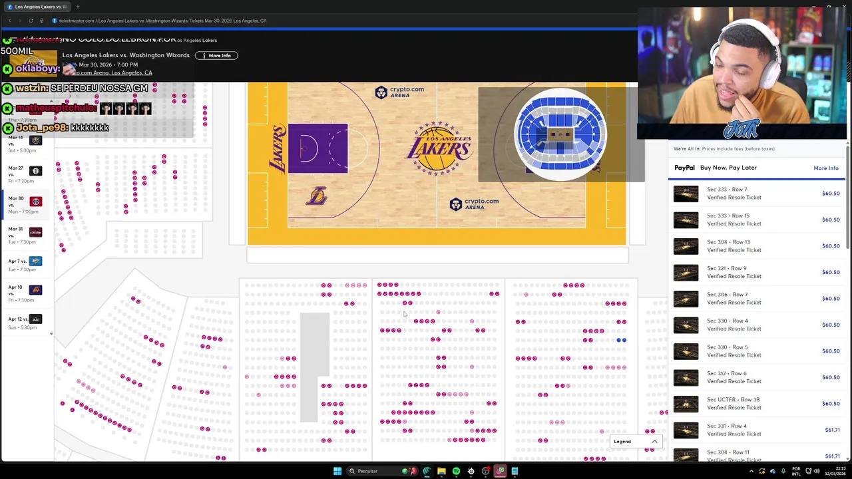Reload the Ticketmaster page
Image resolution: width=852 pixels, height=479 pixels.
tap(31, 21)
